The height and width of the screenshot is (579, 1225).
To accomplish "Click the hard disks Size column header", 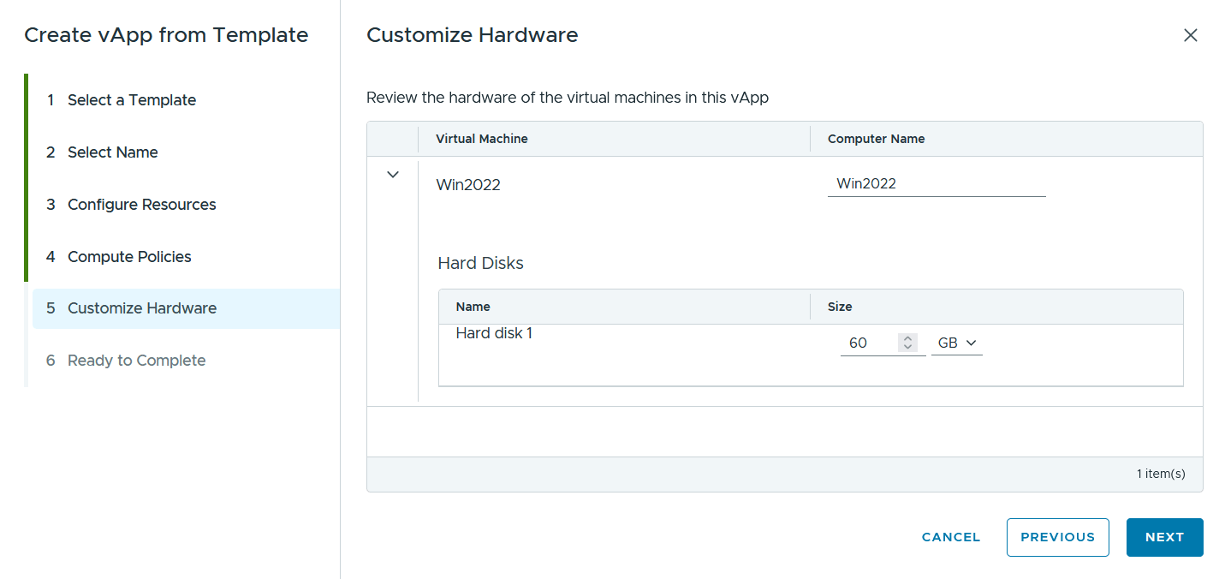I will (x=840, y=307).
